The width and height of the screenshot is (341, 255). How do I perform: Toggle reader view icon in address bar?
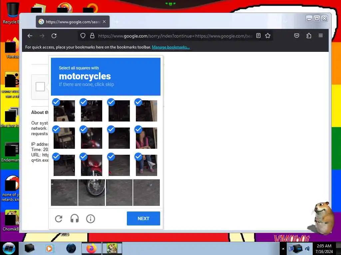(258, 36)
